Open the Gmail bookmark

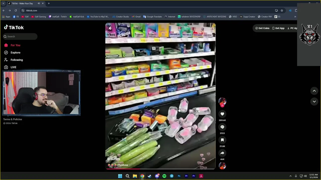136,17
